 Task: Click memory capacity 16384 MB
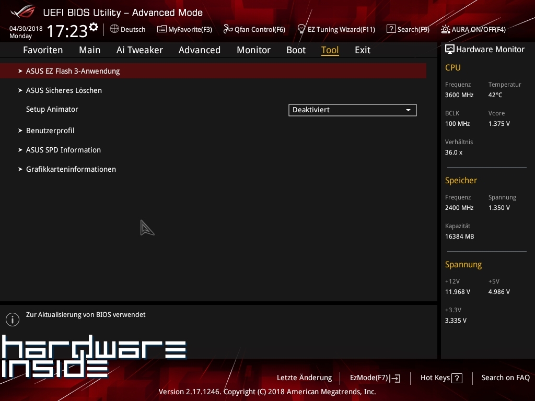[x=460, y=237]
